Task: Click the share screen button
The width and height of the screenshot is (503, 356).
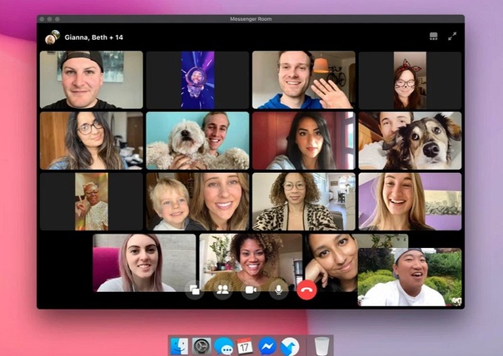Action: [x=194, y=290]
